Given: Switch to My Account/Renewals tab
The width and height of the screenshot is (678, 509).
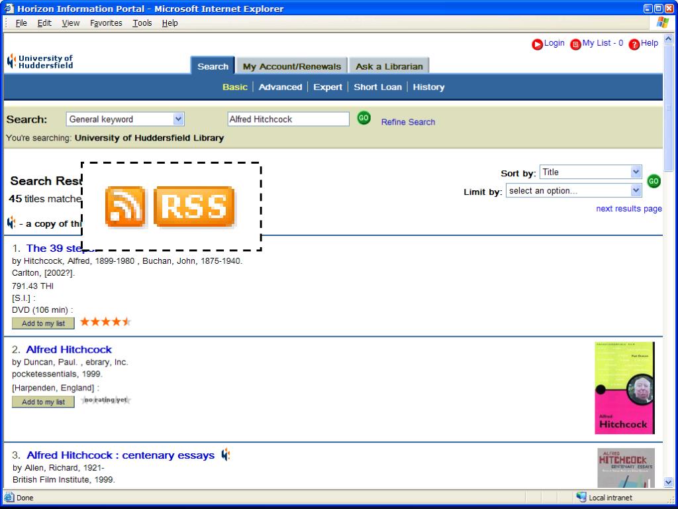Looking at the screenshot, I should (292, 66).
